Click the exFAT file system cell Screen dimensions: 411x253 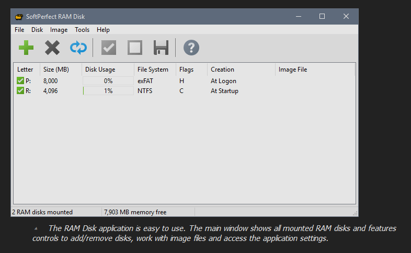(x=145, y=81)
